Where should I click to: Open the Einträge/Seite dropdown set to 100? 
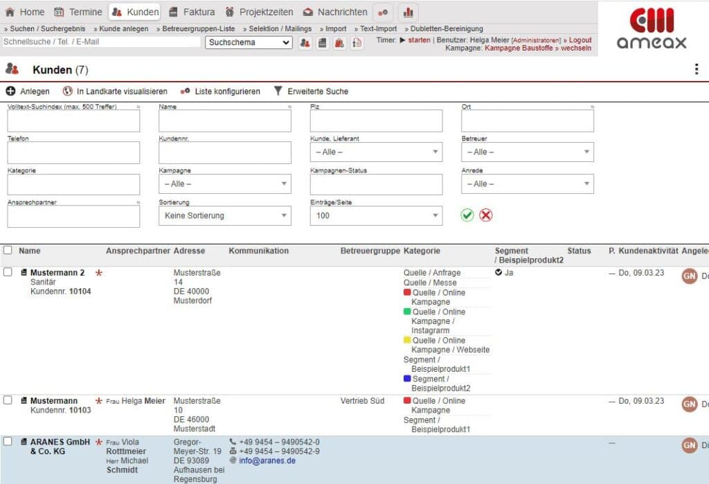[376, 215]
